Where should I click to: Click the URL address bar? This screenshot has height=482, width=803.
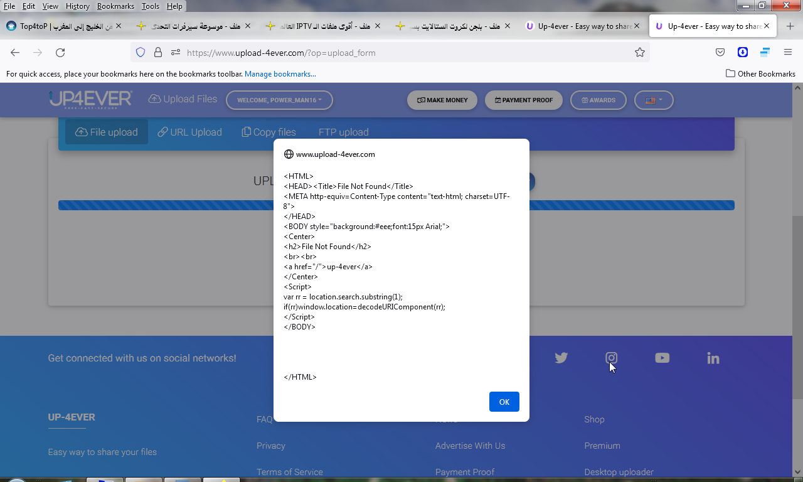click(401, 53)
